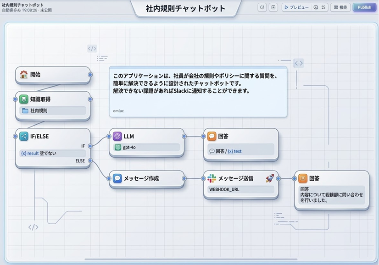Click the result 空でない condition row
Screen dimensions: 379x265
pos(53,154)
